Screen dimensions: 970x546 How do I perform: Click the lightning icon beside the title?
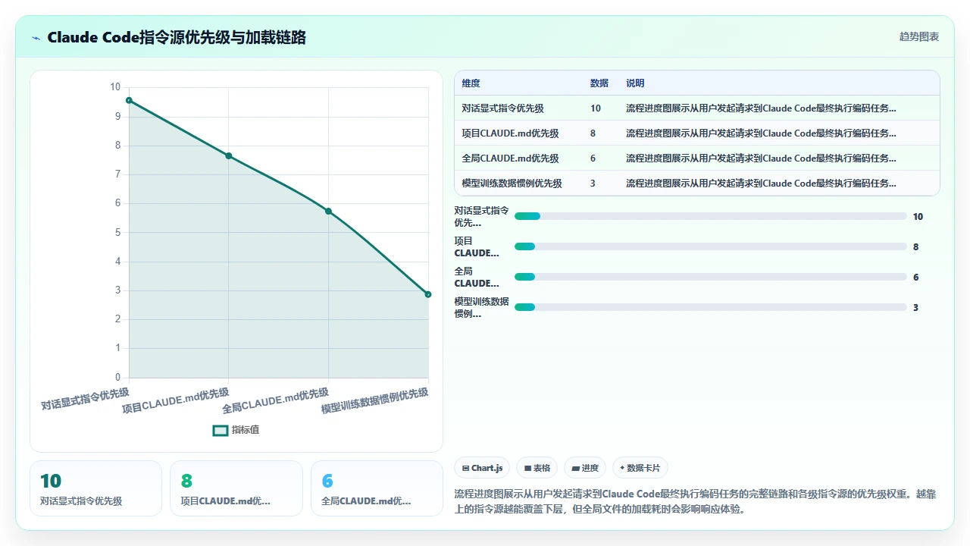pos(36,37)
